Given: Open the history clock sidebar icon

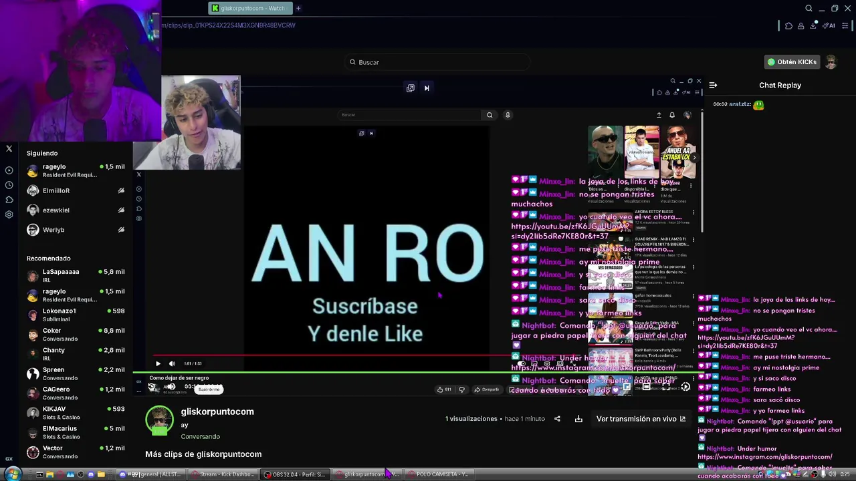Looking at the screenshot, I should [x=9, y=185].
